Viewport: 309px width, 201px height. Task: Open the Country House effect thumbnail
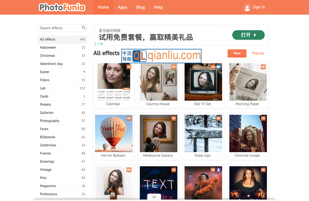(x=158, y=82)
